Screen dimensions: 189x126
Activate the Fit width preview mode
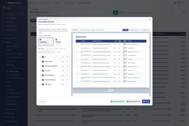click(125, 30)
